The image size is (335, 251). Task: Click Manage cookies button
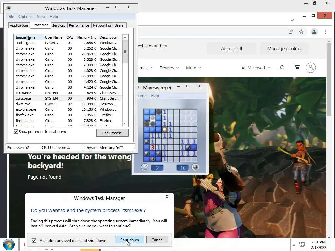click(285, 49)
